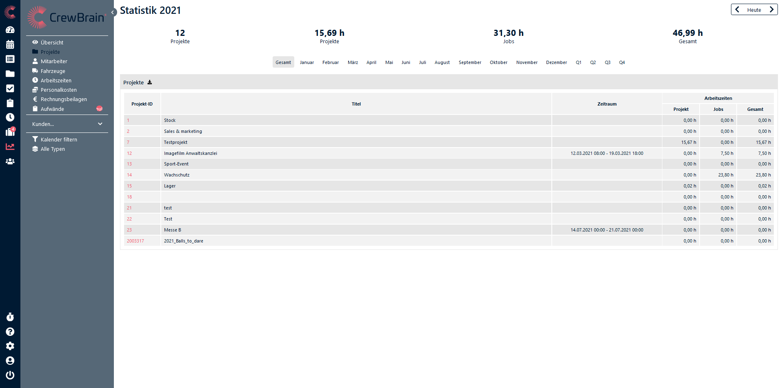Open Arbeitszeiten in the sidebar menu
The height and width of the screenshot is (388, 782).
pos(56,80)
